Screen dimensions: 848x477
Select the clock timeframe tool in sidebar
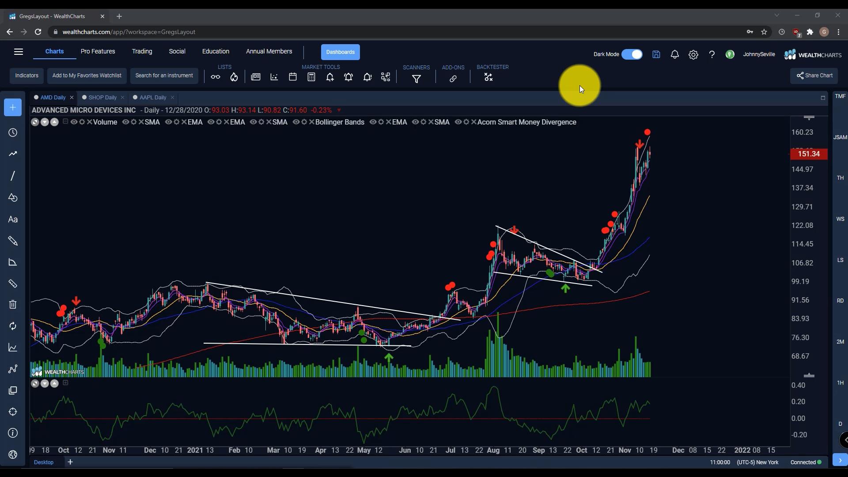[x=13, y=133]
